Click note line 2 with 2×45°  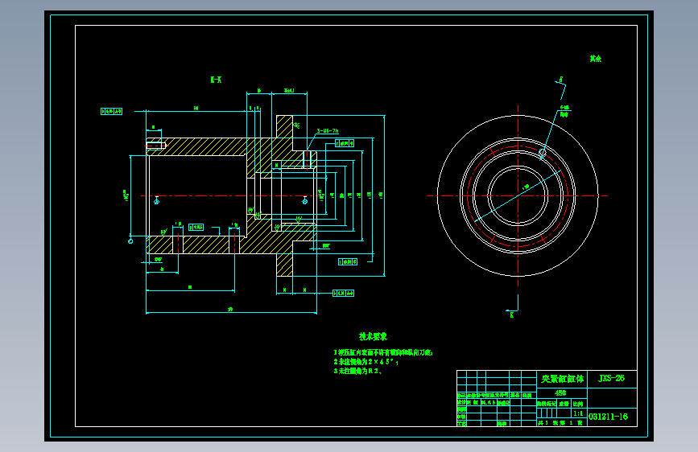coord(366,362)
